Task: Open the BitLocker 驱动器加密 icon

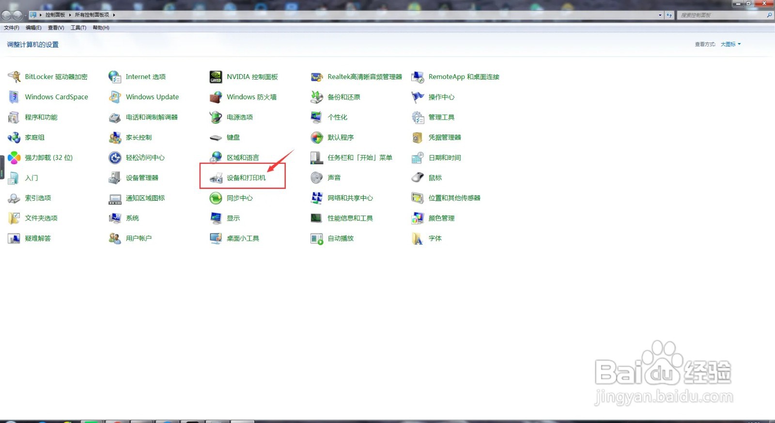Action: [14, 77]
